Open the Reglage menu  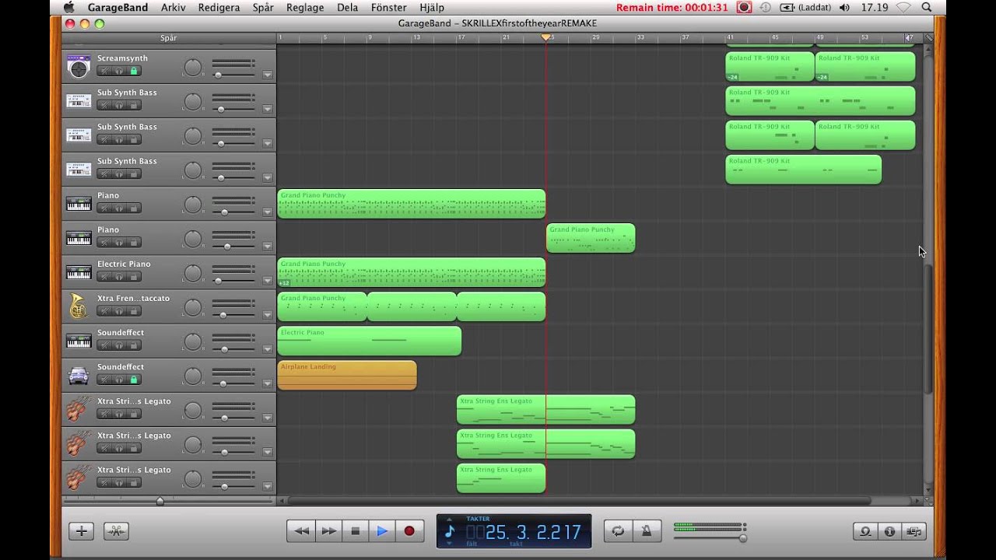(305, 7)
